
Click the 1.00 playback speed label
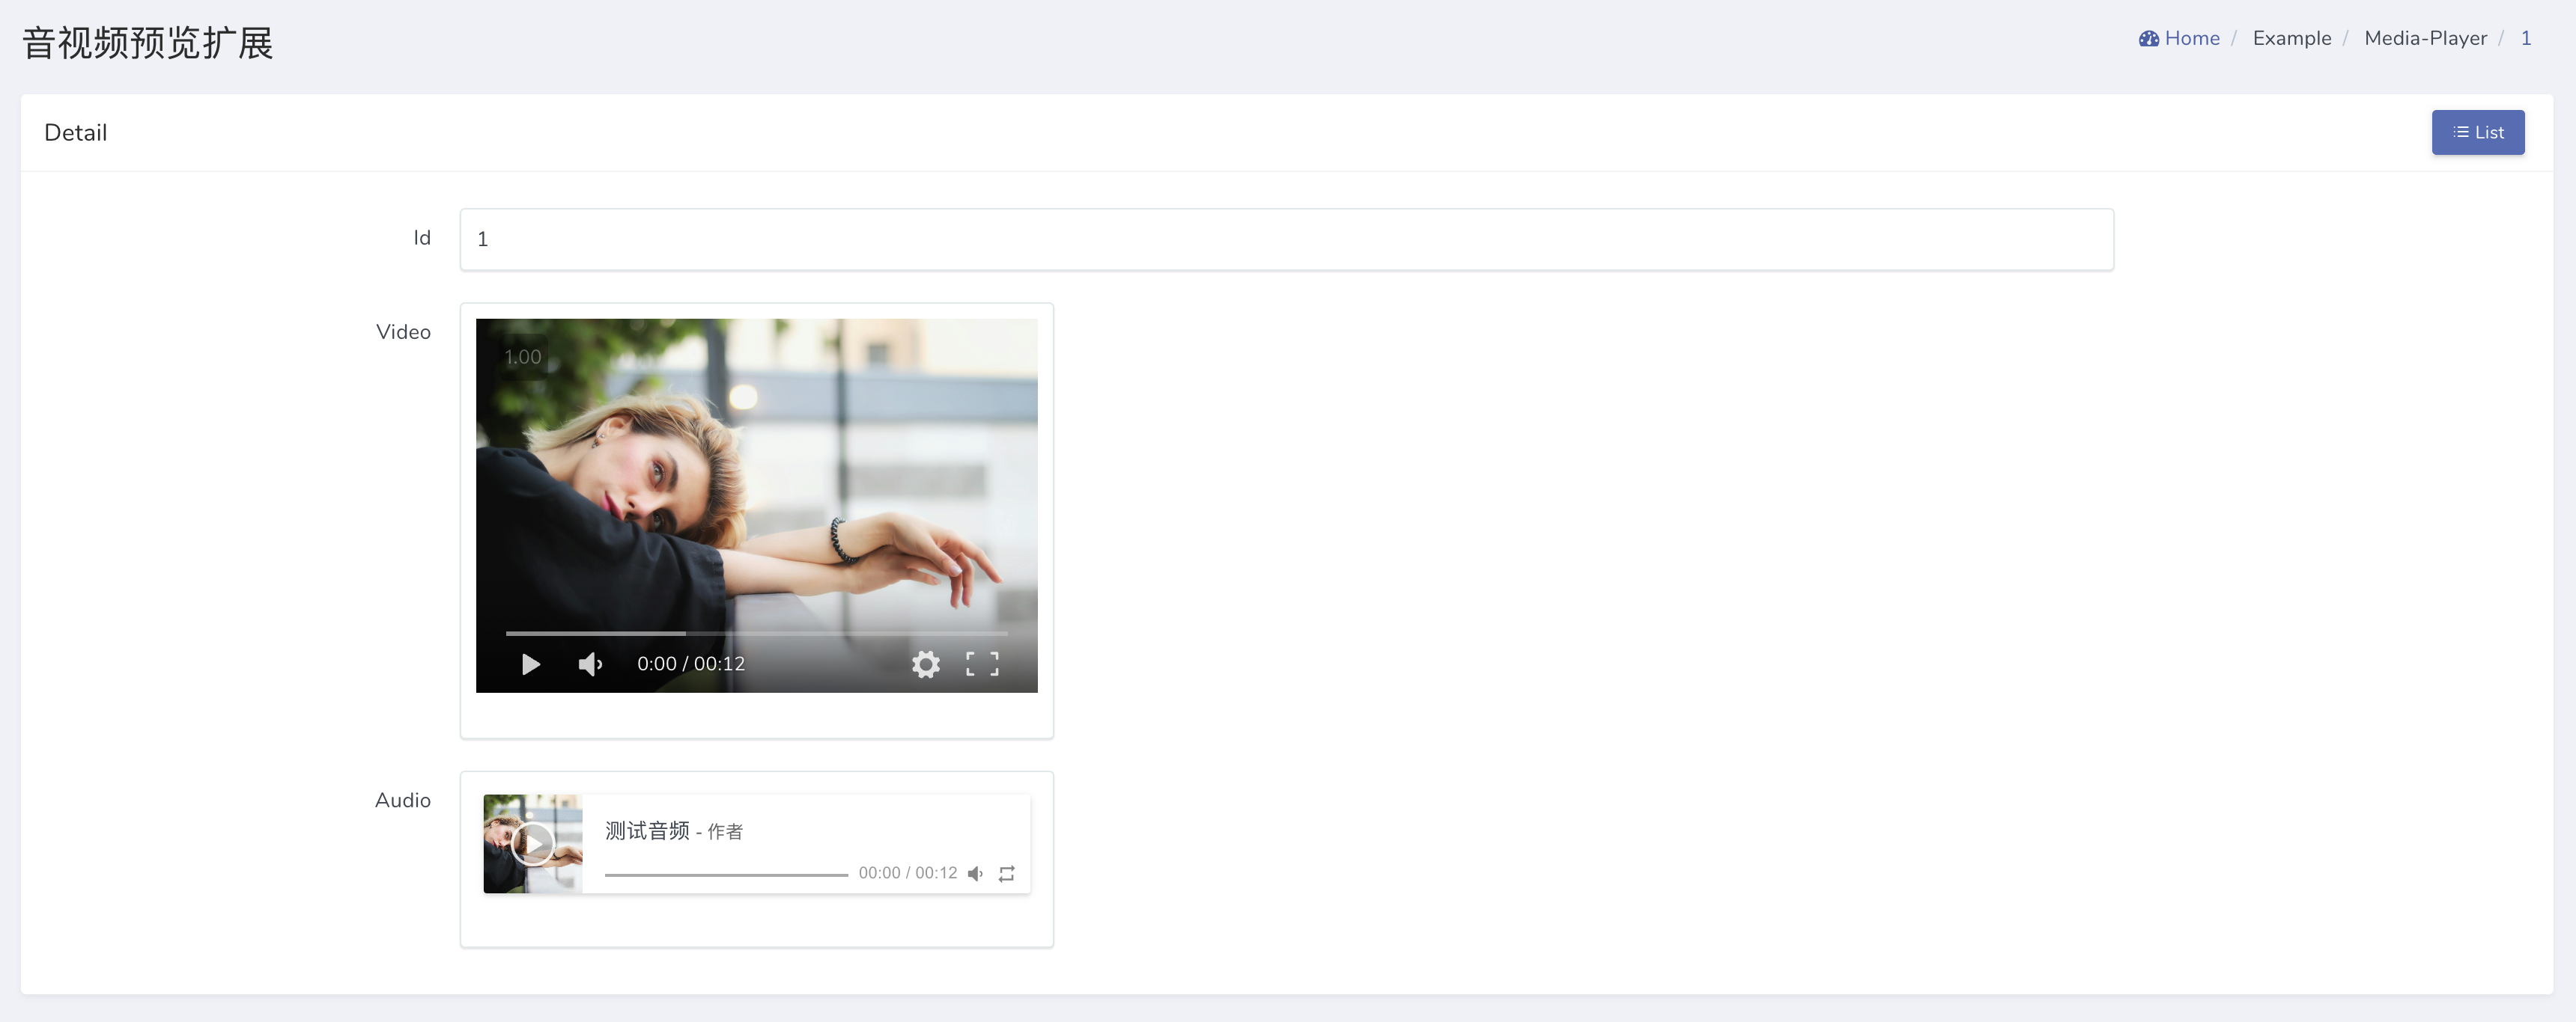[x=522, y=357]
